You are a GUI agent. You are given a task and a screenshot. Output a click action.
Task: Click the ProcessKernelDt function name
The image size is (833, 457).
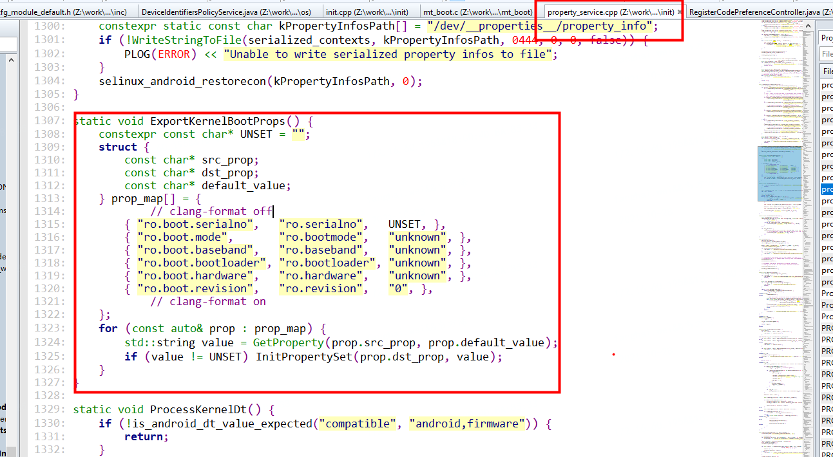click(205, 409)
